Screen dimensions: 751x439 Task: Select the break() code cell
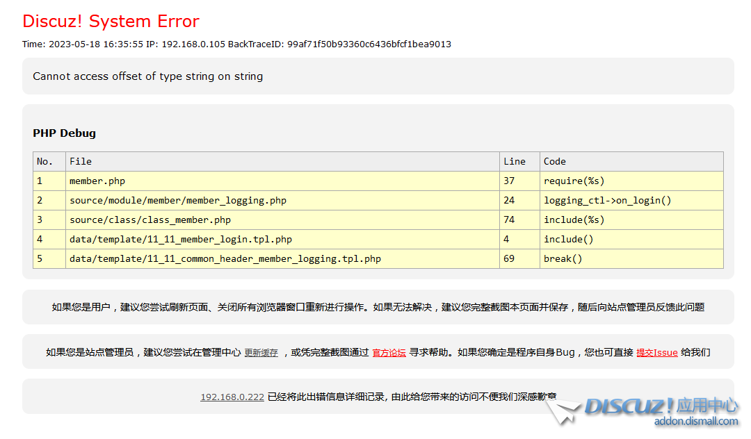tap(563, 258)
